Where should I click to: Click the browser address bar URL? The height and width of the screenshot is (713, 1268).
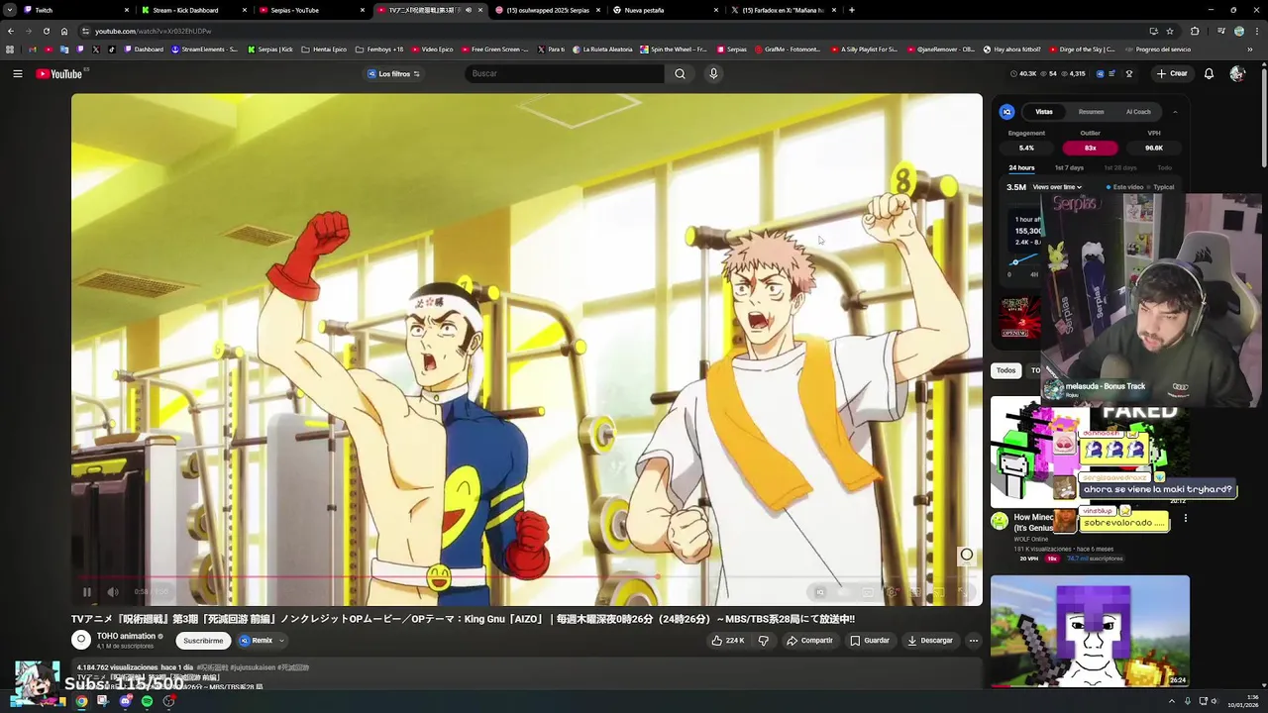coord(154,31)
